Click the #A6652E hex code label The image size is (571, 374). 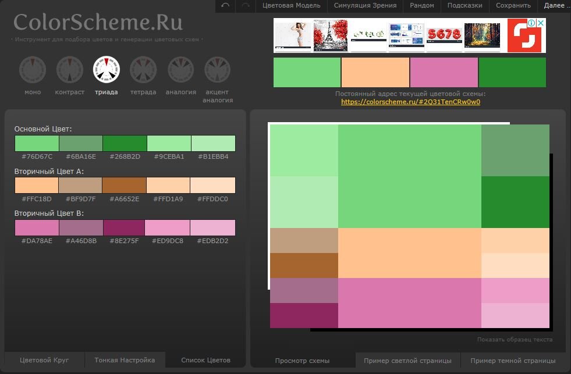pos(124,199)
